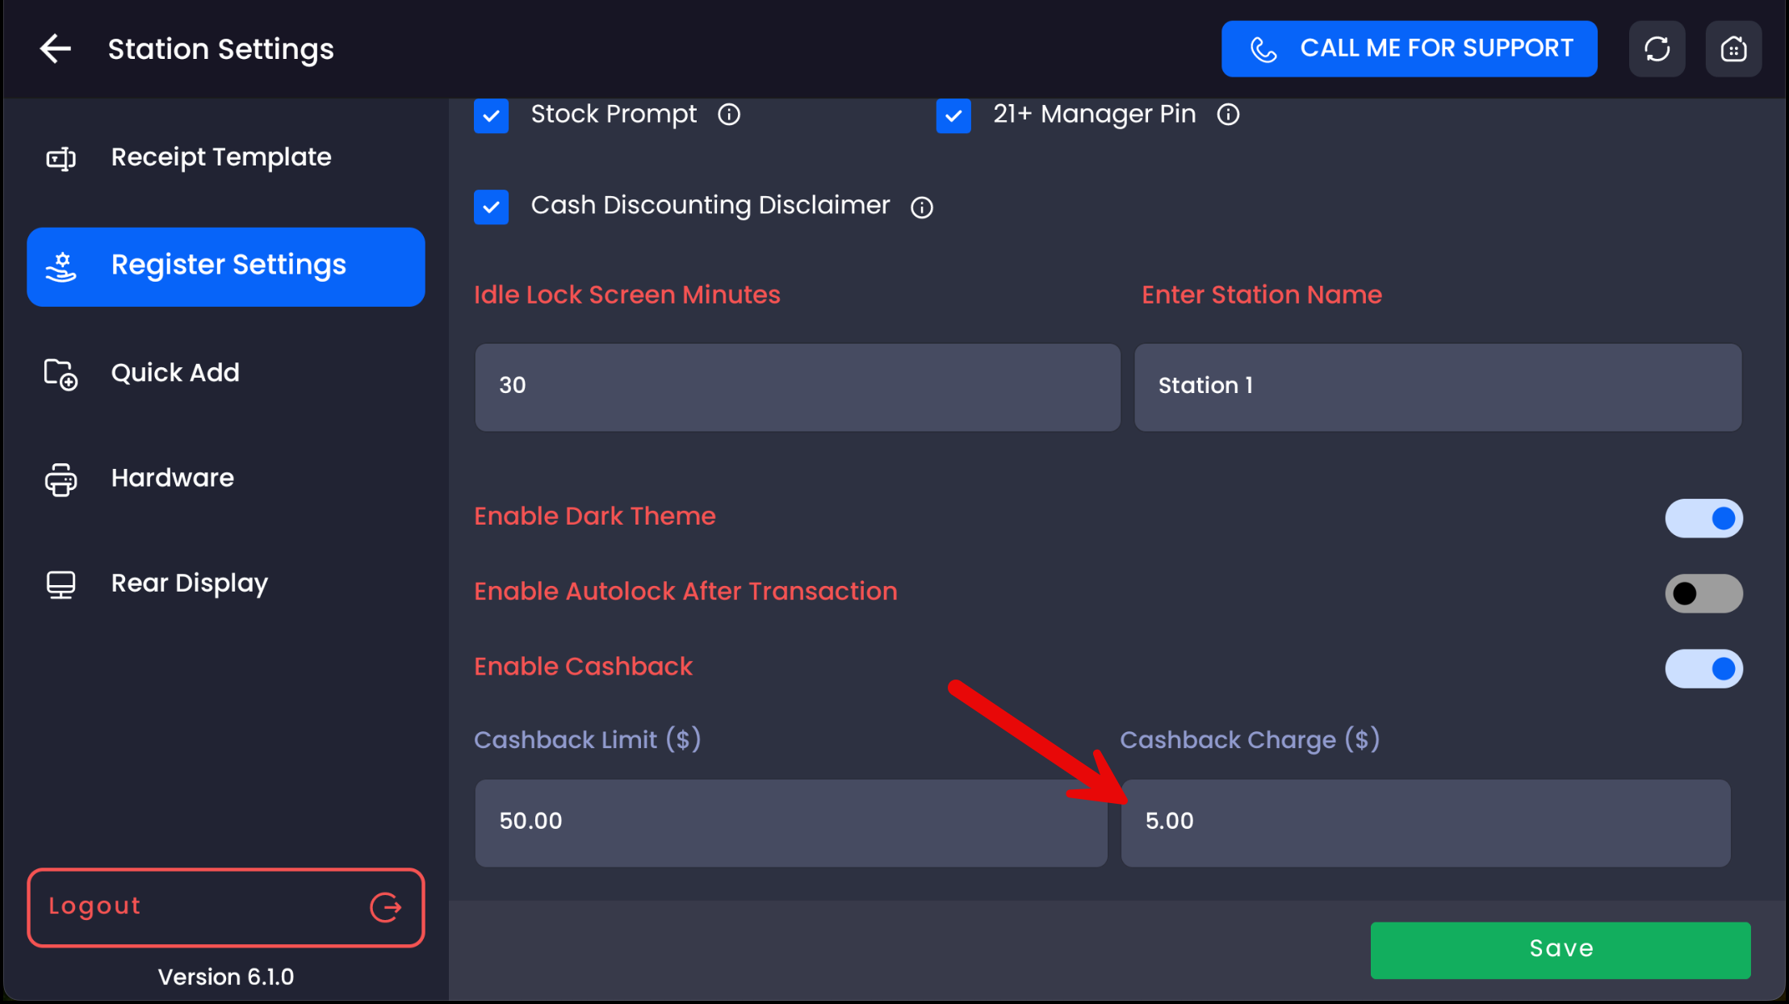This screenshot has width=1789, height=1004.
Task: Click Cash Discounting Disclaimer info icon
Action: click(x=922, y=207)
